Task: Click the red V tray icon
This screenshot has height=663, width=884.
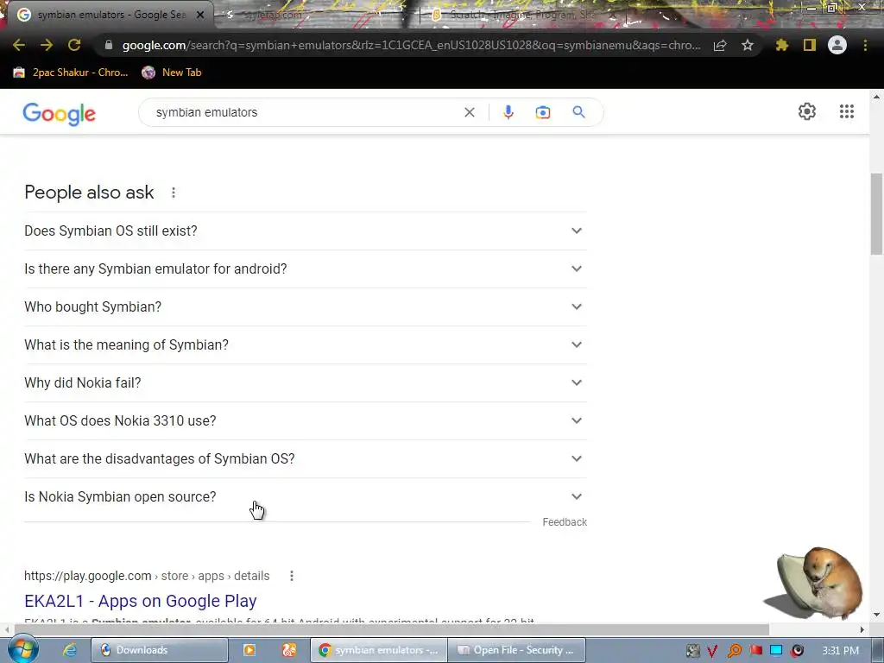Action: [712, 651]
